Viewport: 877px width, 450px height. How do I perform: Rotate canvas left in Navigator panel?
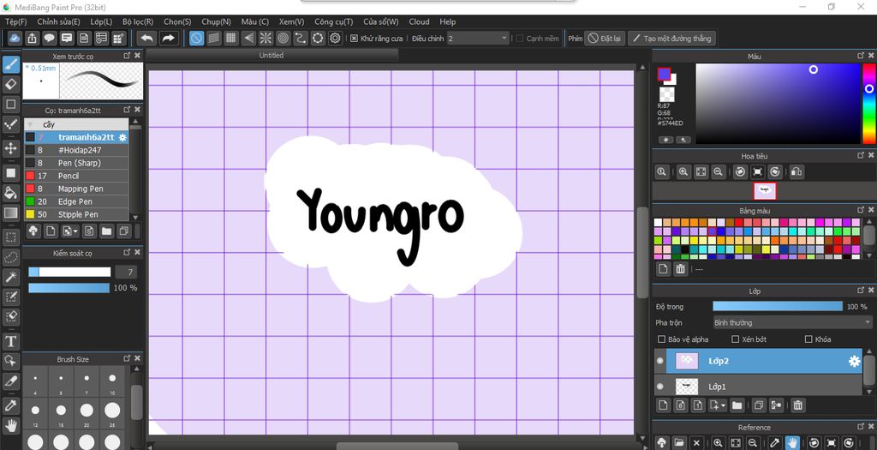tap(740, 171)
